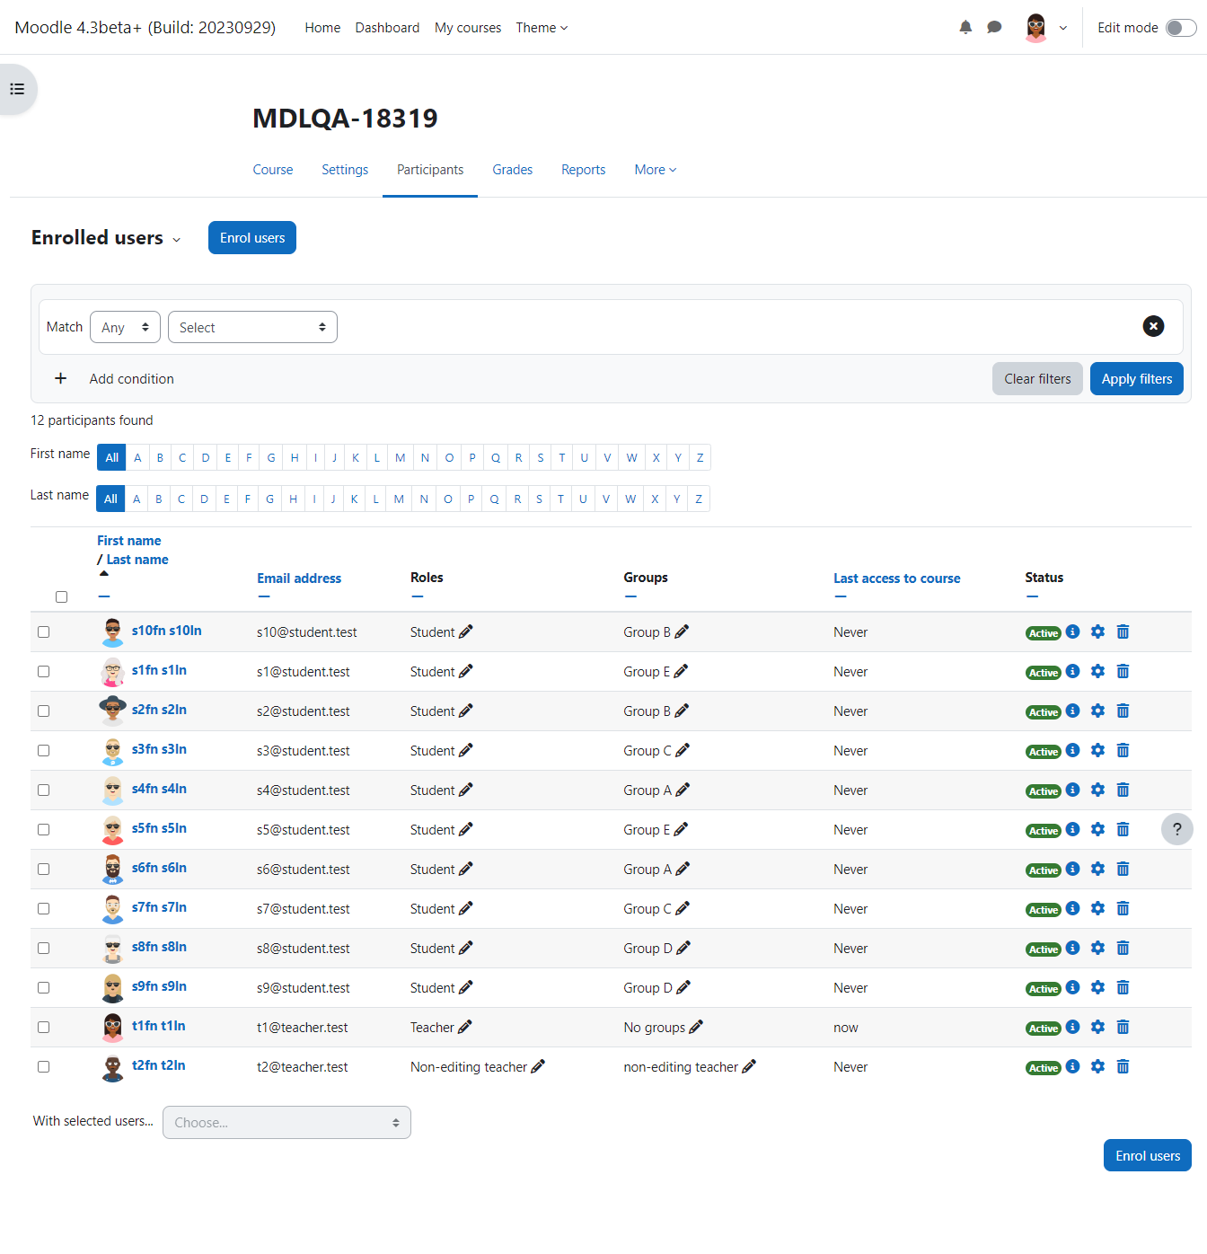This screenshot has width=1207, height=1254.
Task: Open Dashboard in top navigation
Action: coord(387,28)
